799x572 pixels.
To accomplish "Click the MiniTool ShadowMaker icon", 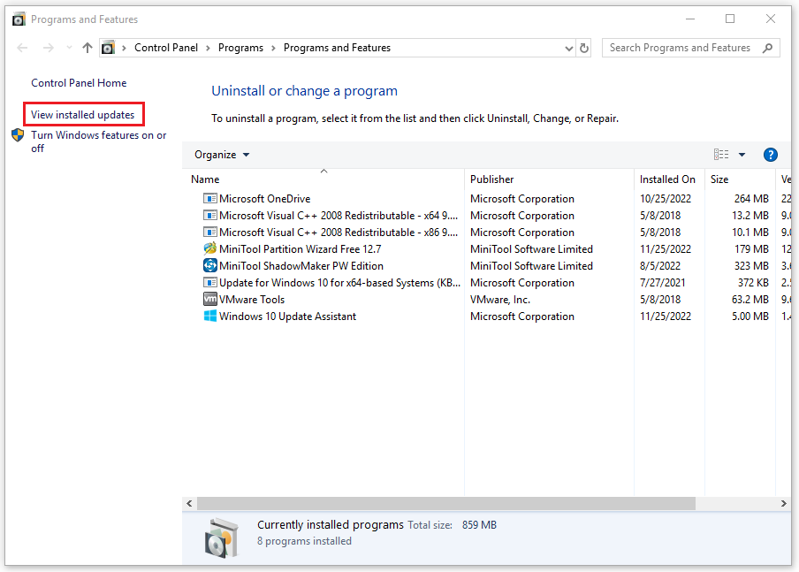I will [x=210, y=265].
